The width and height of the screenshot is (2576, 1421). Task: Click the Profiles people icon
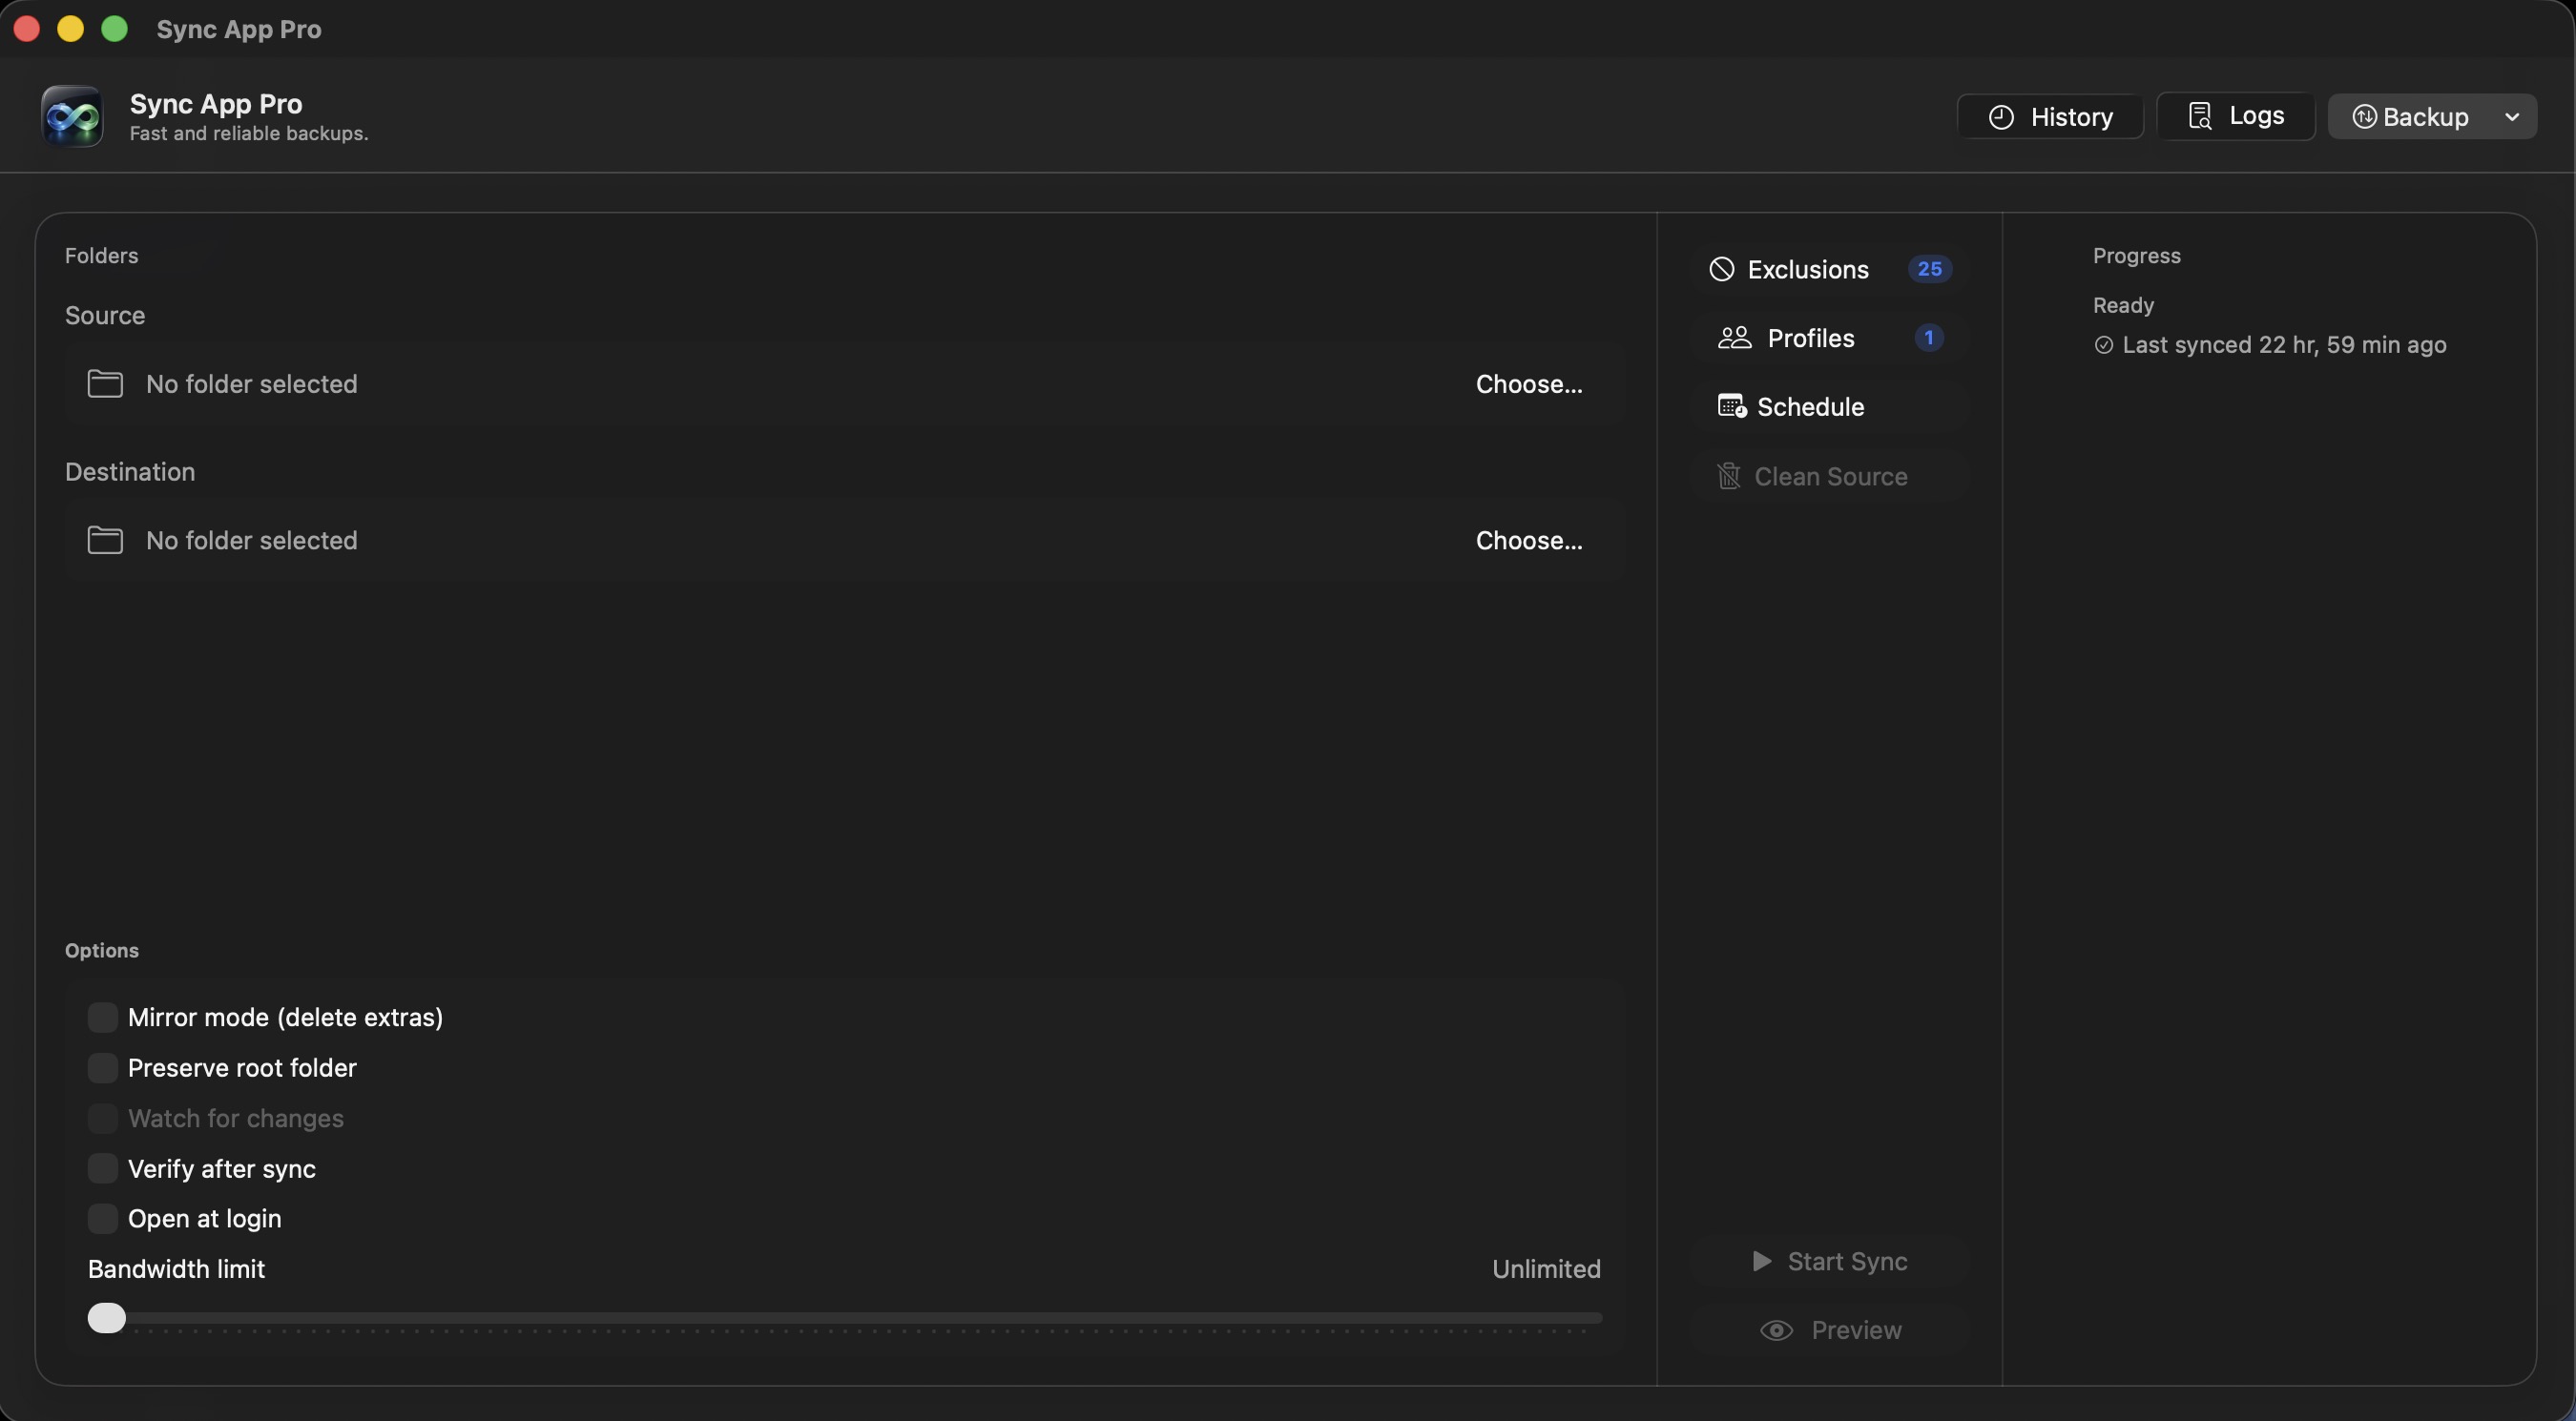1735,338
